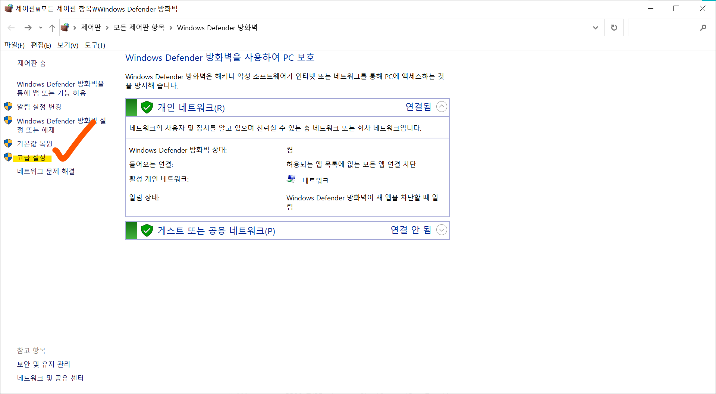The width and height of the screenshot is (716, 394).
Task: Click the 켬 firewall state value
Action: pyautogui.click(x=290, y=150)
